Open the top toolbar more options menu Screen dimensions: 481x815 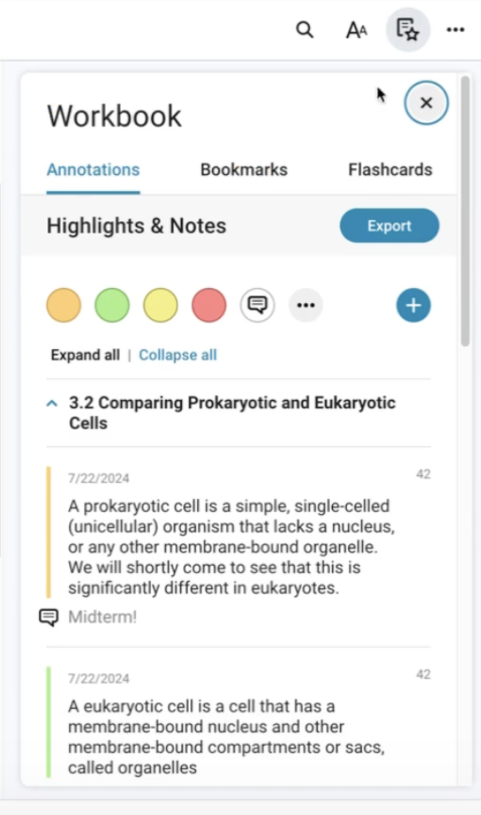click(455, 30)
